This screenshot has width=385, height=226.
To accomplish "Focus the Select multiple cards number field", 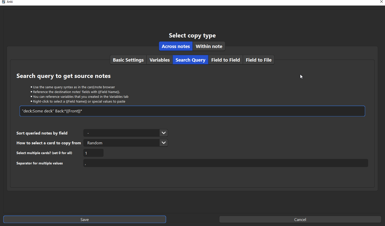I will (93, 153).
